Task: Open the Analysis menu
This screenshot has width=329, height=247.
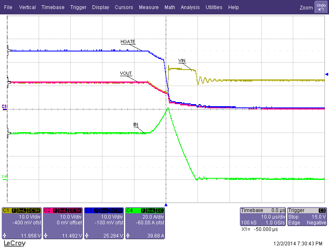Action: [190, 7]
